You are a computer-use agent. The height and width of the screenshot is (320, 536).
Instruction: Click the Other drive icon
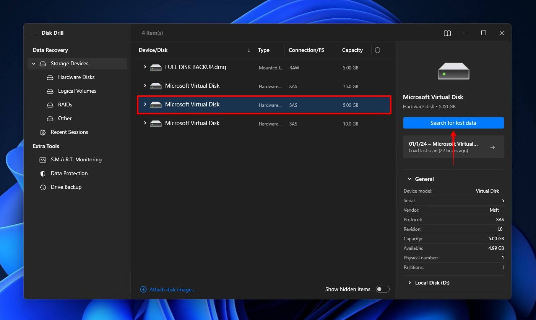[50, 119]
